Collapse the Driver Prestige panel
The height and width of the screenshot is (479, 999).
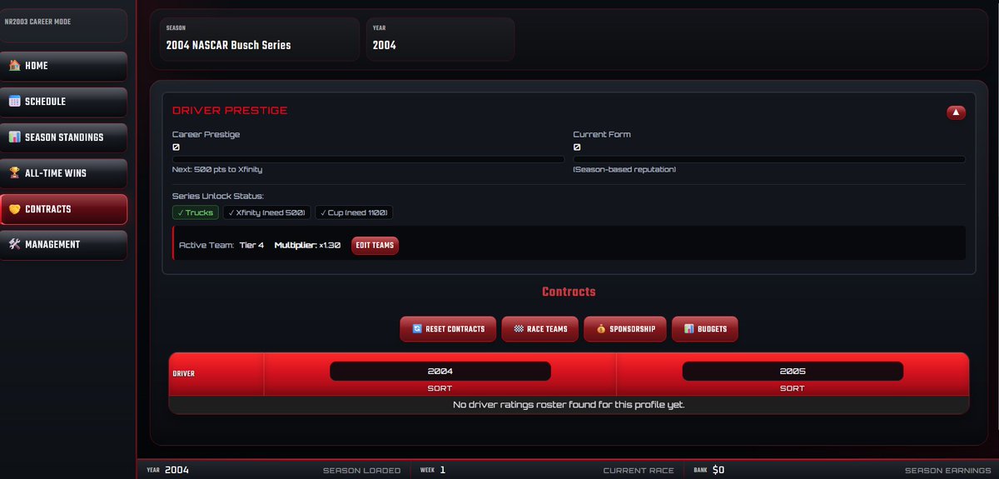tap(956, 112)
